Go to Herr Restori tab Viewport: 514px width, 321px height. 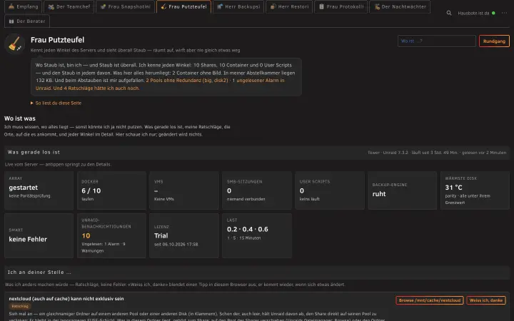tap(289, 6)
